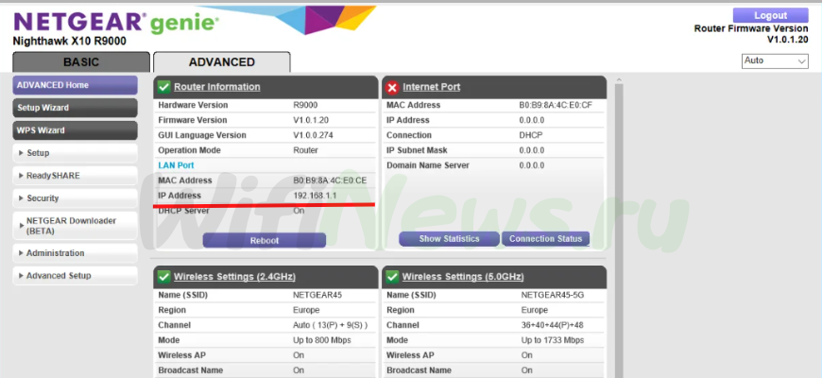Click the Reboot button
The image size is (822, 378).
265,240
